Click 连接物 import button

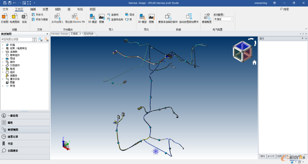[x=113, y=15]
